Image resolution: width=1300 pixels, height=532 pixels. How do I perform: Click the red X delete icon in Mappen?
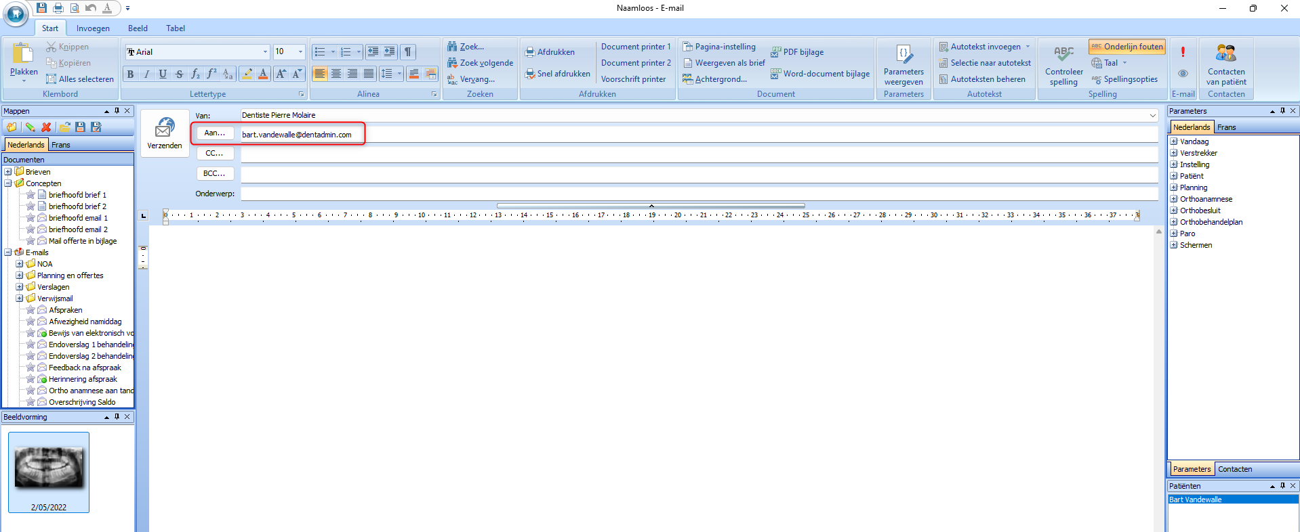[46, 127]
